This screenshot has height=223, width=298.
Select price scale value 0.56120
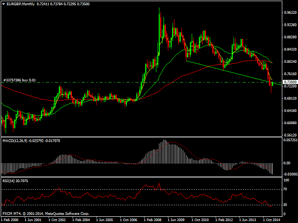290,135
